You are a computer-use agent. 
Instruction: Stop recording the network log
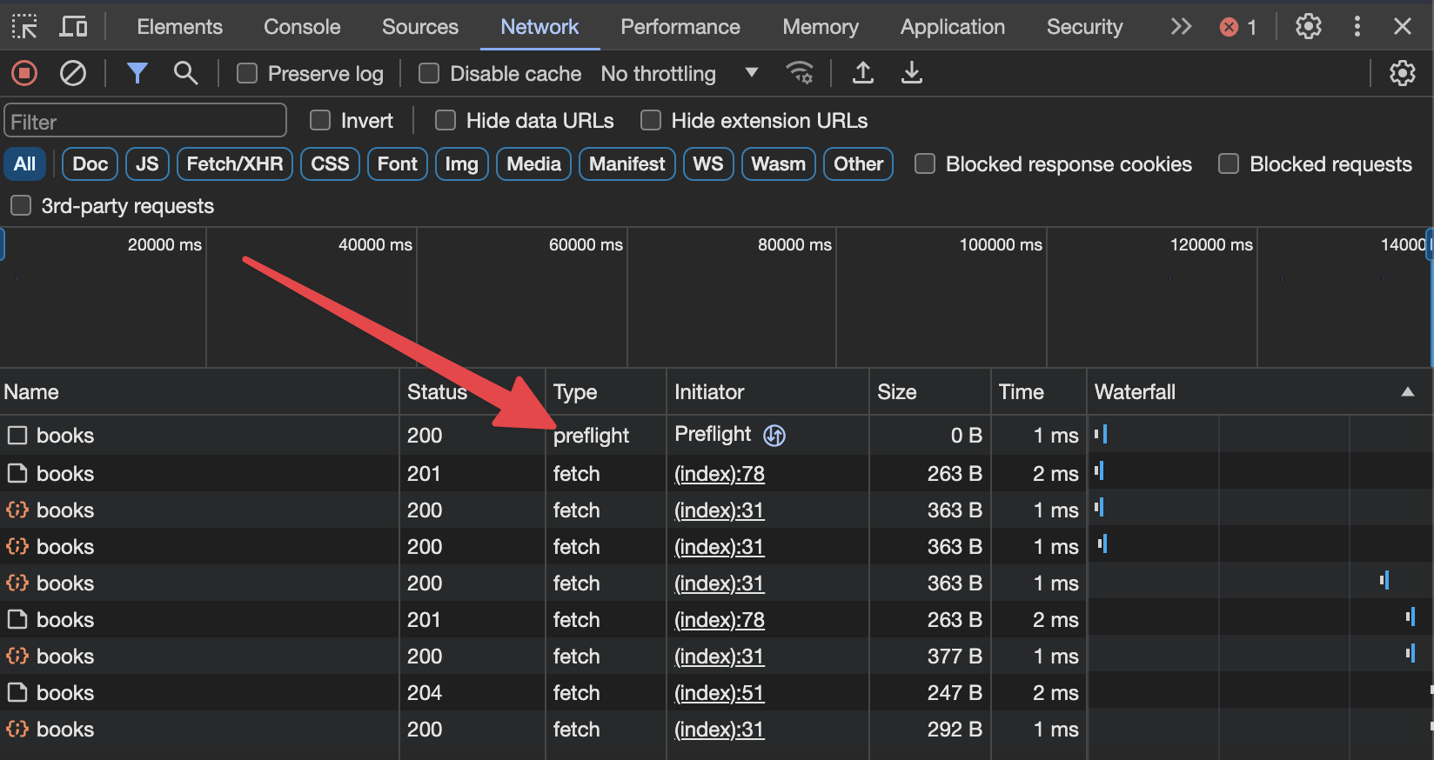(24, 74)
